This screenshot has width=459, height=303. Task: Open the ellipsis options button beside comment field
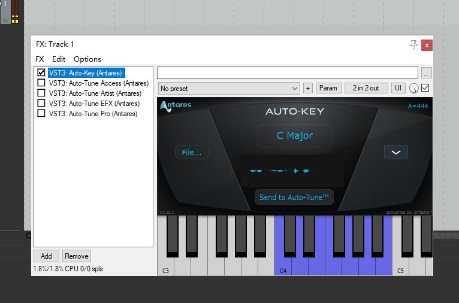[426, 73]
